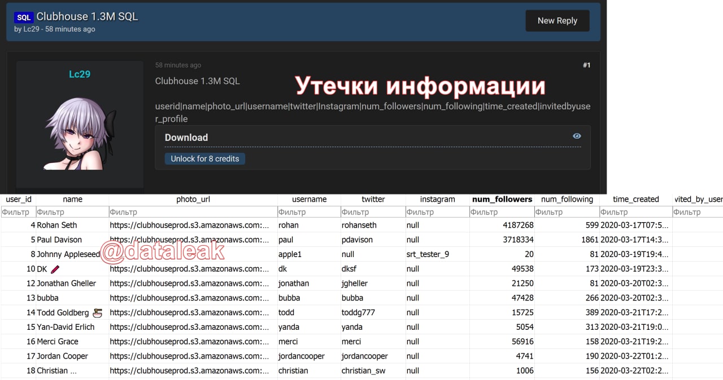This screenshot has width=723, height=380.
Task: Select the twitter cell 'toddg777'
Action: click(x=373, y=312)
